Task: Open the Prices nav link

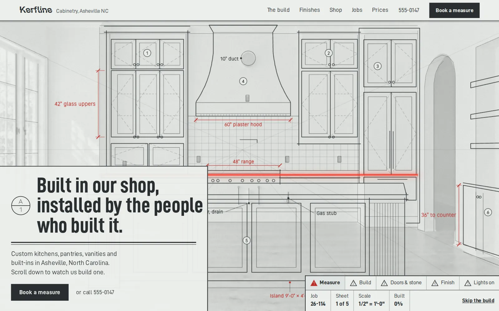Action: pos(380,10)
